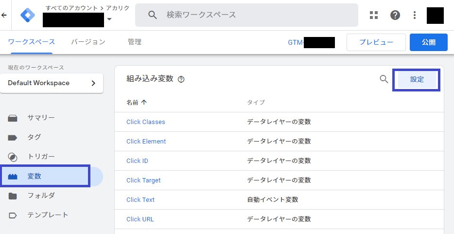Open the Click Classes variable
The image size is (454, 234).
(146, 122)
